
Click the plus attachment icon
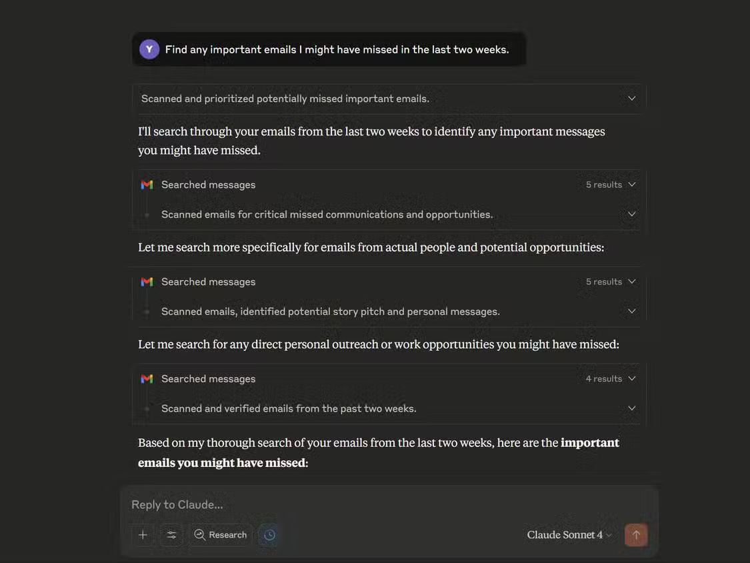pyautogui.click(x=143, y=534)
